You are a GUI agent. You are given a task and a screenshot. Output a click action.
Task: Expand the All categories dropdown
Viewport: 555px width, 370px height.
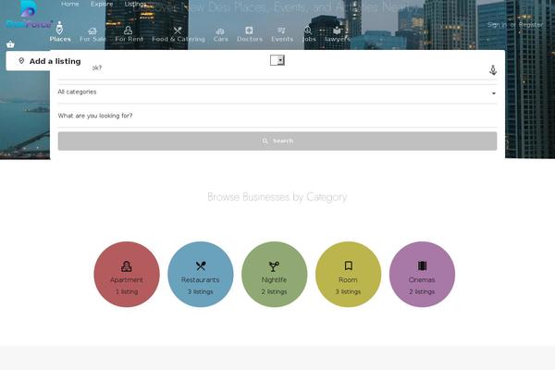pyautogui.click(x=277, y=92)
